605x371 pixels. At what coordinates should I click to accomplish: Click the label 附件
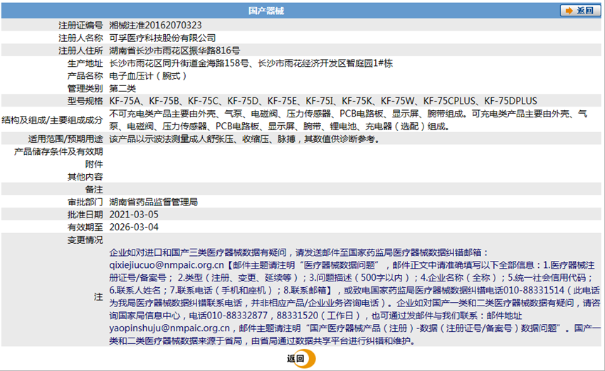(94, 164)
